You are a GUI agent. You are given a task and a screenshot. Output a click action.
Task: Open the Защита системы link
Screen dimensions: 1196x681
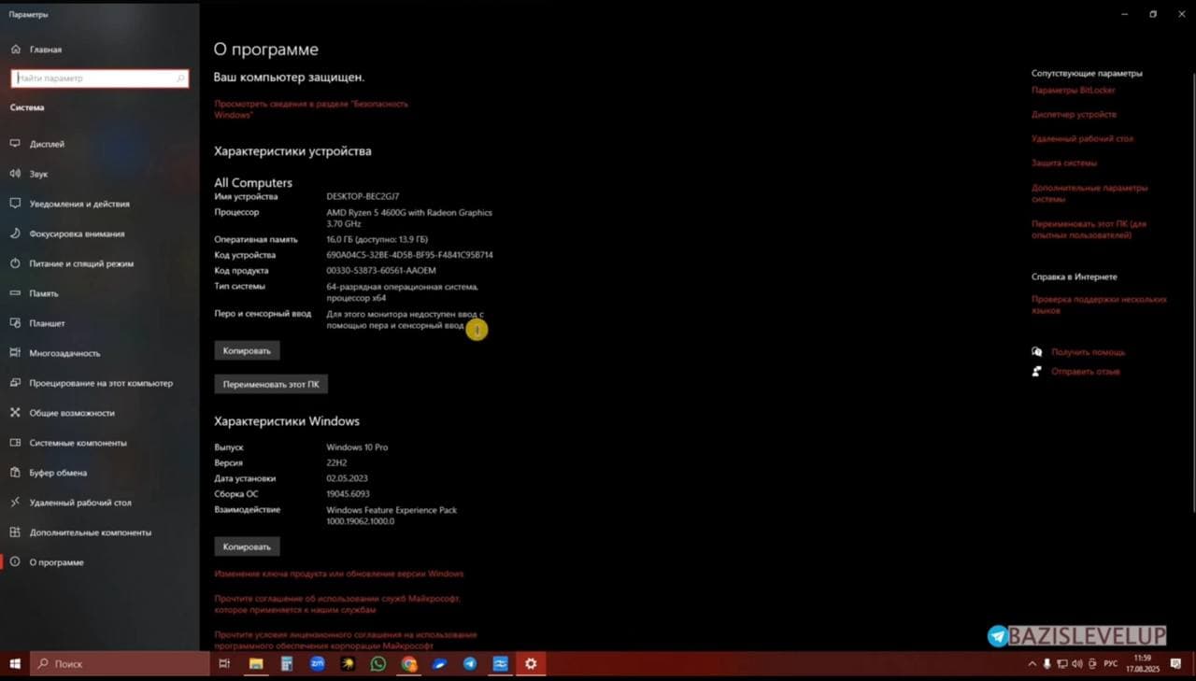[1064, 163]
